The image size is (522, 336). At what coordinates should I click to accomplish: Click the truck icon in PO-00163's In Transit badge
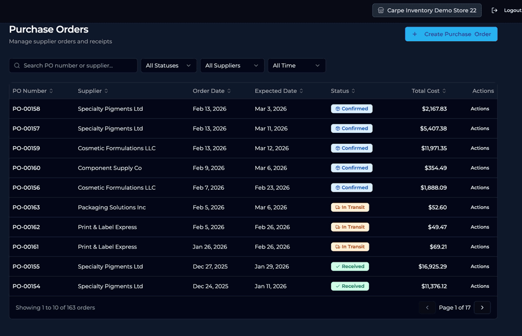tap(339, 207)
